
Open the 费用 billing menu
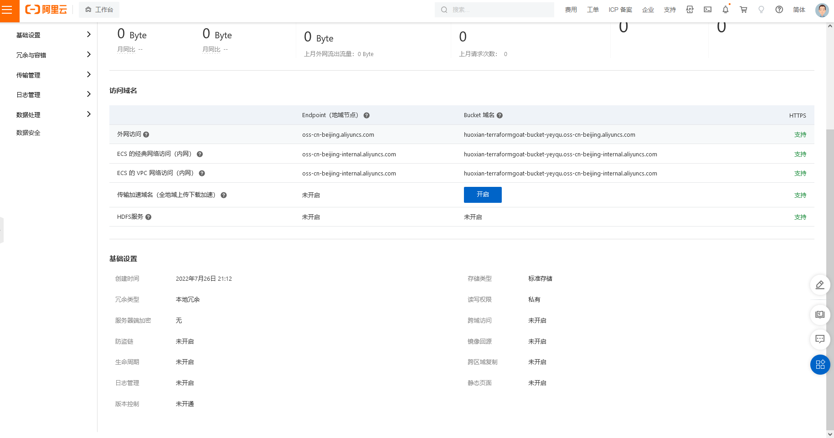(x=571, y=10)
